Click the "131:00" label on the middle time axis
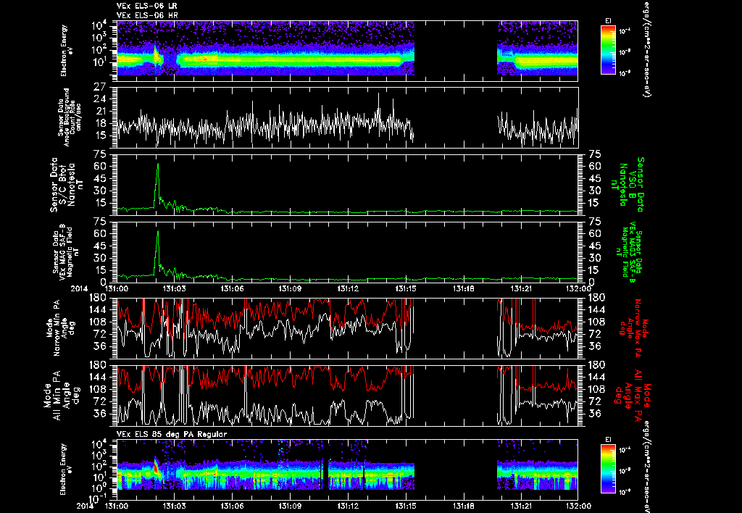The image size is (742, 513). tap(117, 288)
